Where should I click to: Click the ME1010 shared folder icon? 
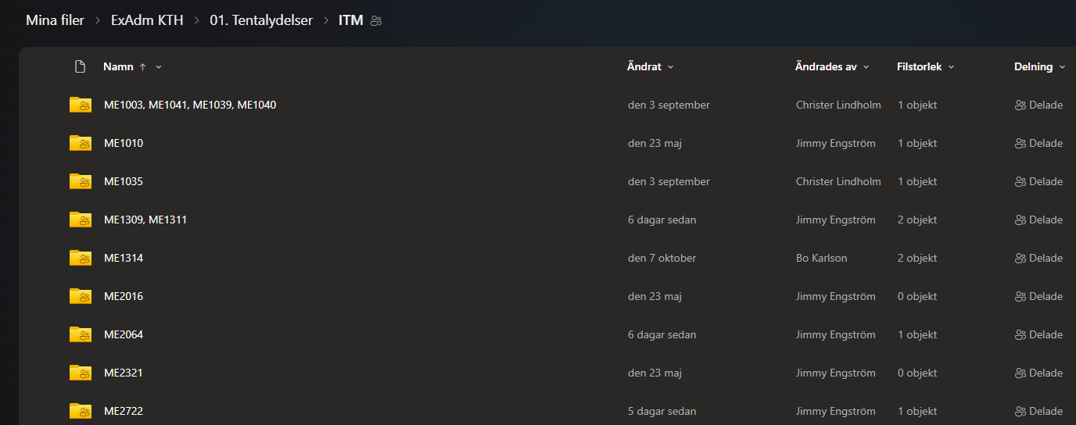[81, 143]
